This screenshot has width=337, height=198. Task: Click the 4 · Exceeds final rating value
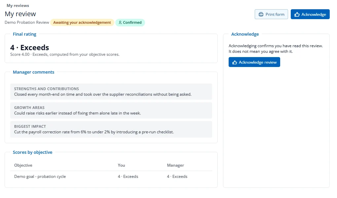click(30, 48)
